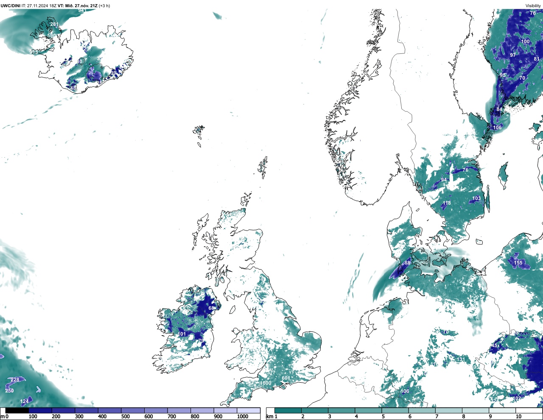Click the '590' visibility value in northwest Iceland
Viewport: 543px width, 420px height.
pyautogui.click(x=51, y=36)
